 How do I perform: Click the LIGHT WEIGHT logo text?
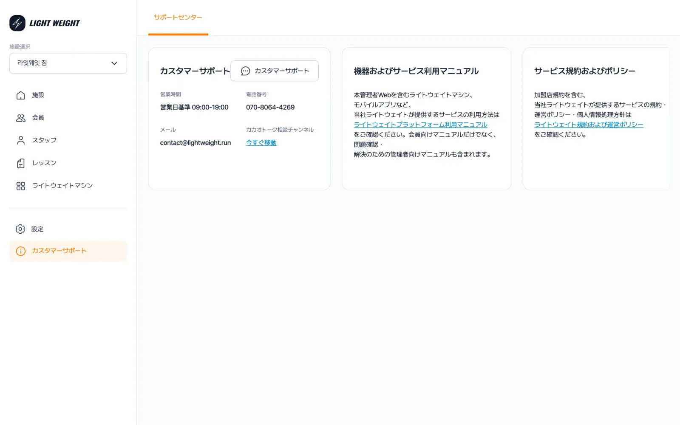tap(54, 23)
